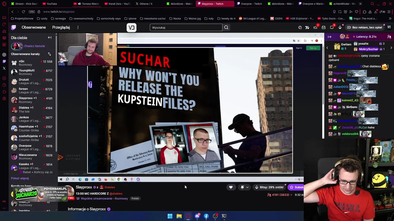This screenshot has height=221, width=394.
Task: Click the Rozmowy category tag
Action: point(121,199)
